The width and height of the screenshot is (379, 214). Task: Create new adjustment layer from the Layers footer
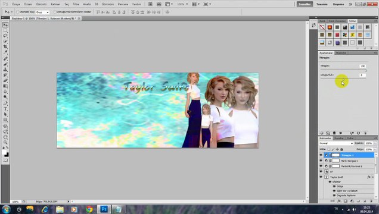[x=352, y=201]
